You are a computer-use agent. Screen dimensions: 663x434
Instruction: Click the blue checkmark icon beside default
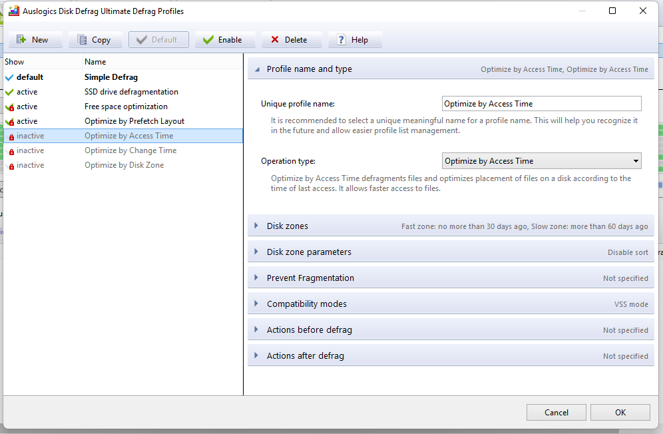(9, 77)
